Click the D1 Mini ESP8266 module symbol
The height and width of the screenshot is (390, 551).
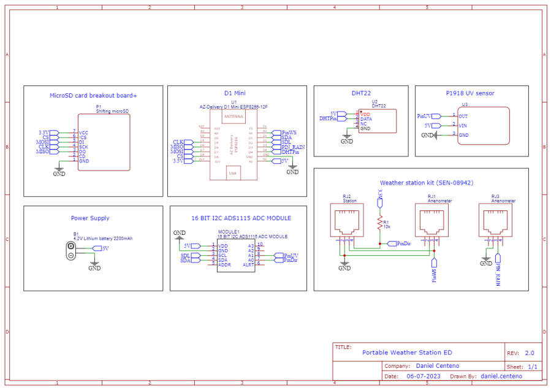point(233,146)
